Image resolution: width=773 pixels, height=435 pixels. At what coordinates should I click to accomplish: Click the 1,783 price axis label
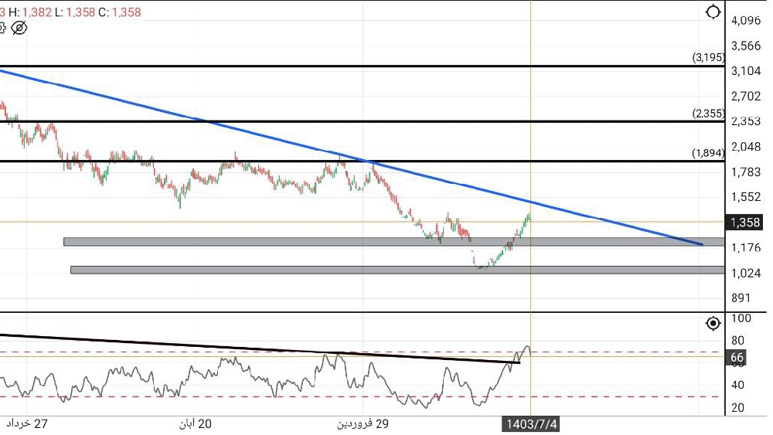(746, 172)
